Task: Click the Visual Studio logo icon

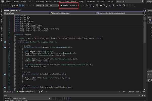Action: 2,2
